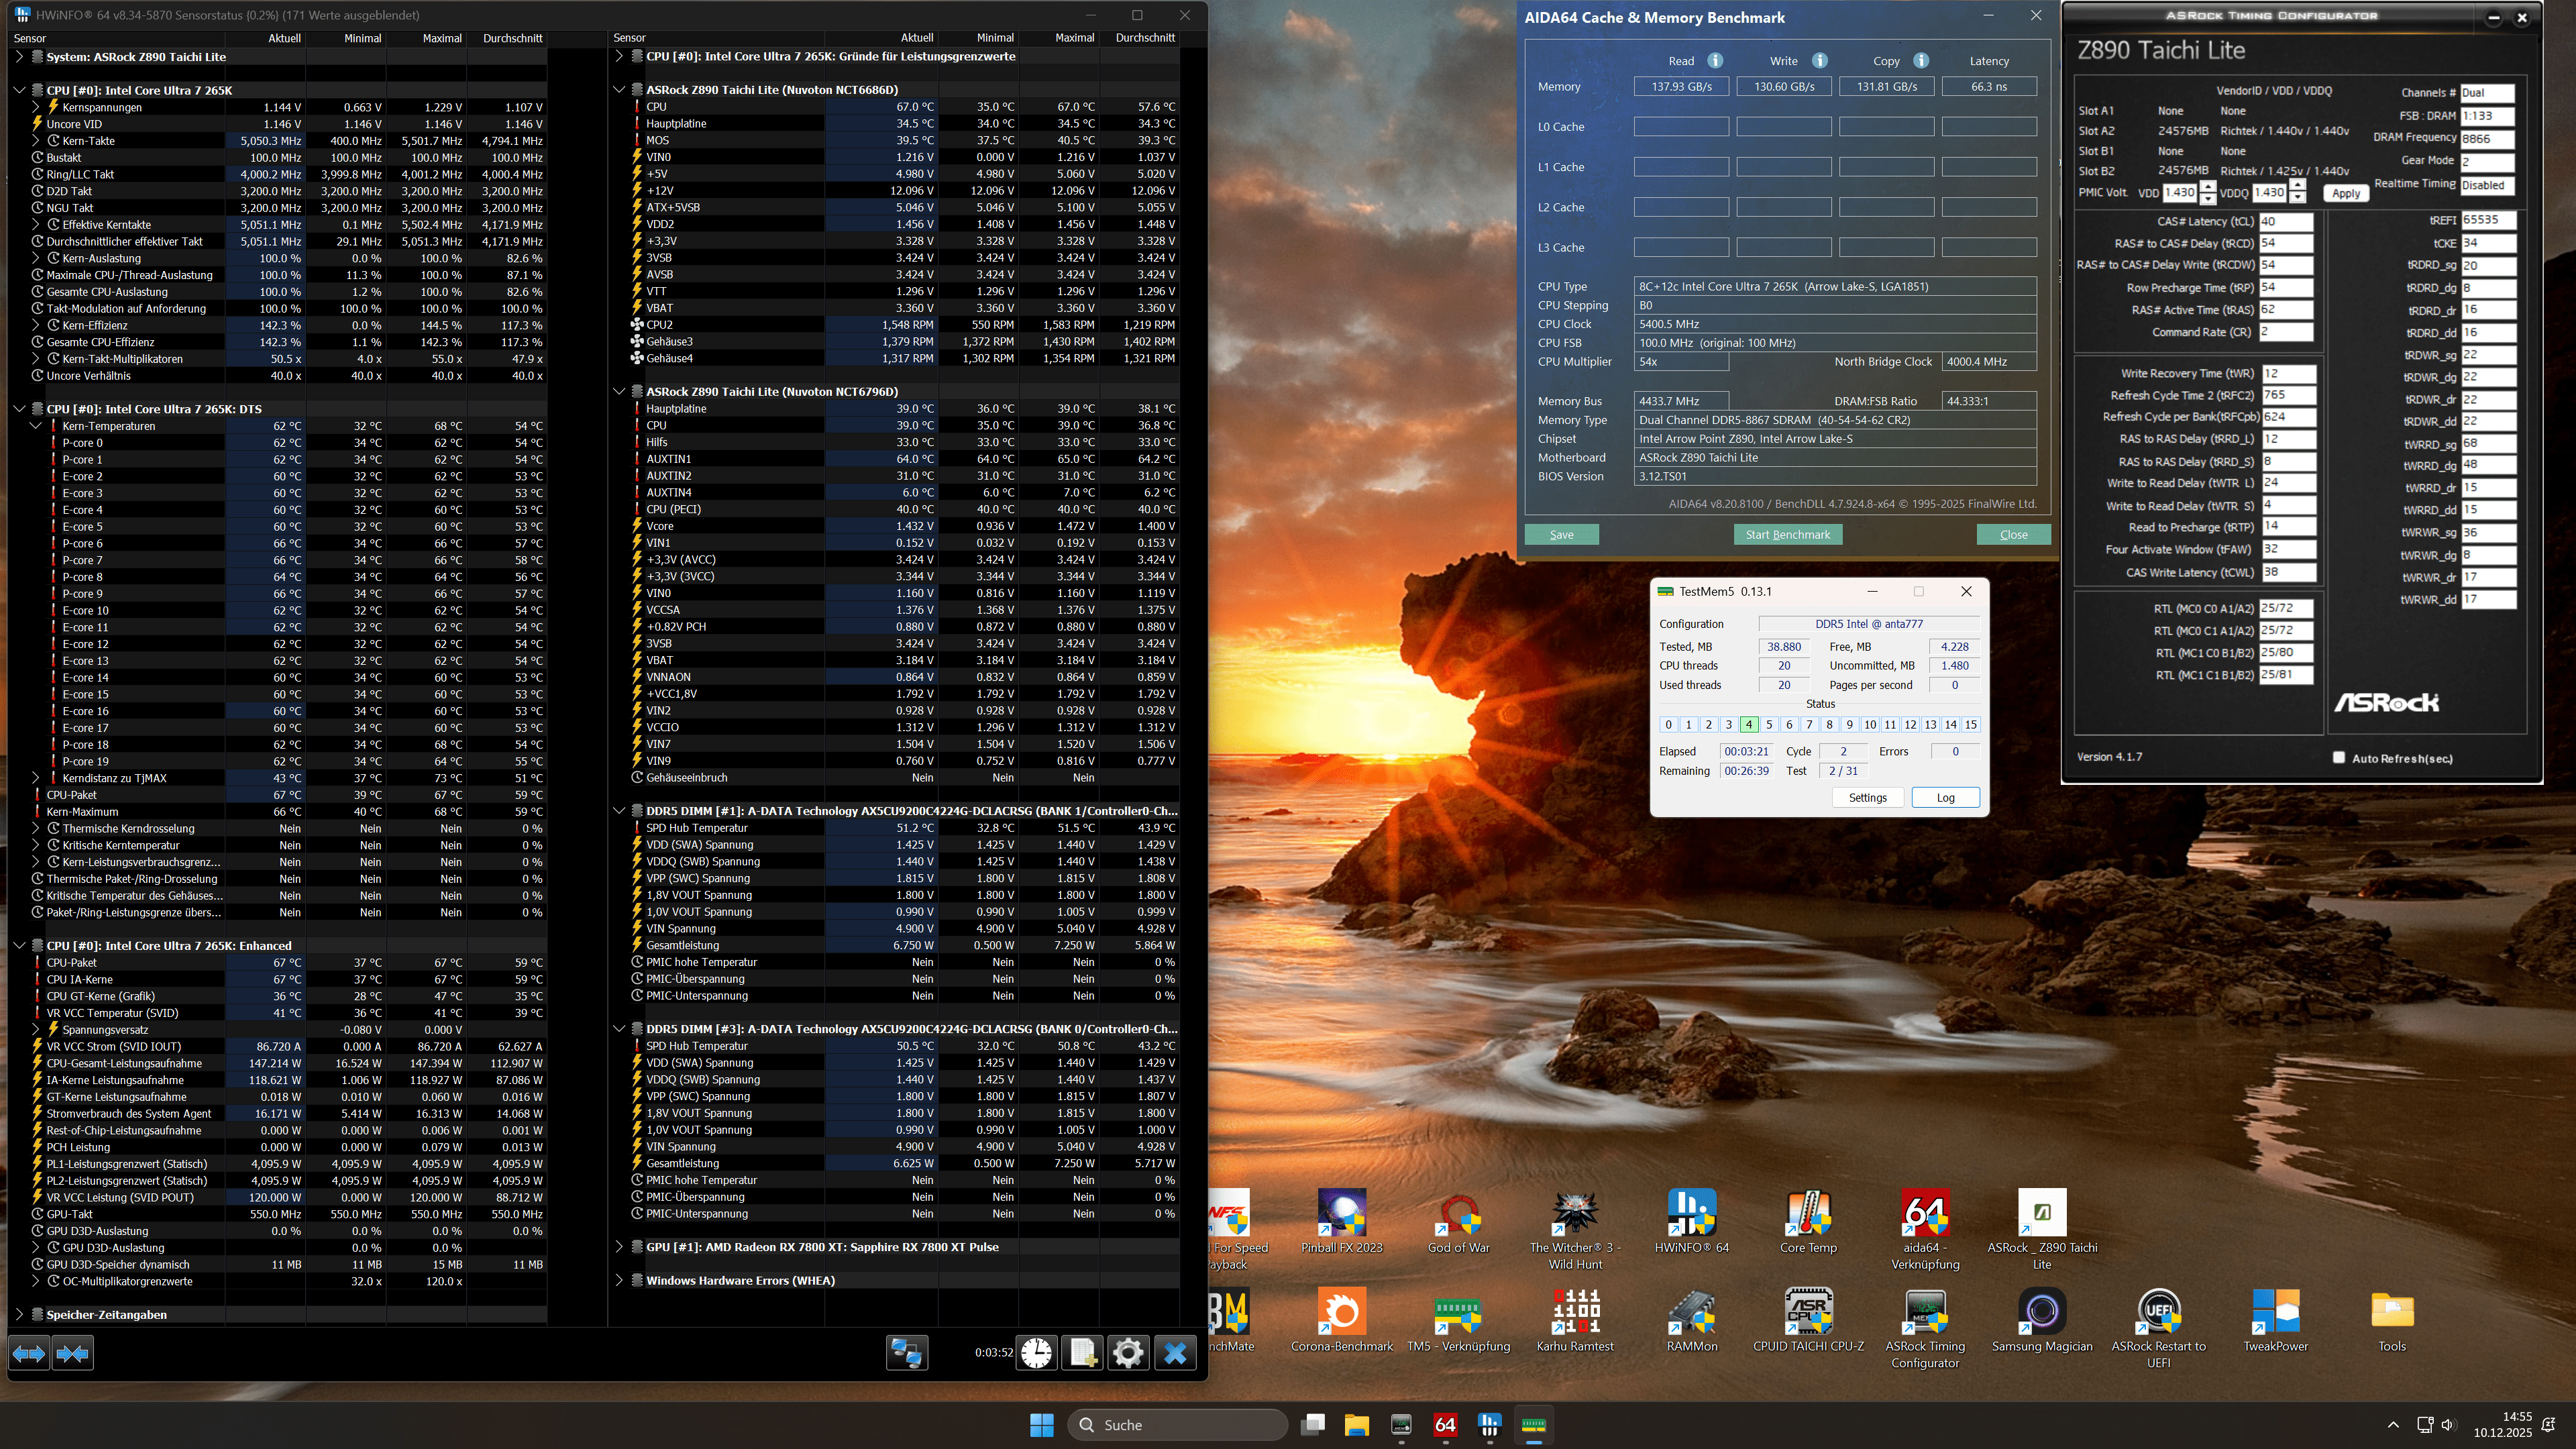Image resolution: width=2576 pixels, height=1449 pixels.
Task: Collapse Kern-Temperaturen tree group
Action: [36, 426]
